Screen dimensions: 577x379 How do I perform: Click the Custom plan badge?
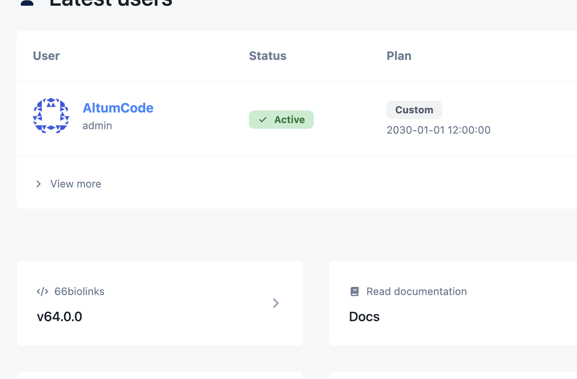click(414, 110)
